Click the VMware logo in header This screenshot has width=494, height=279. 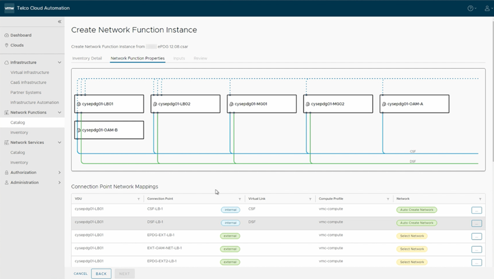point(9,8)
